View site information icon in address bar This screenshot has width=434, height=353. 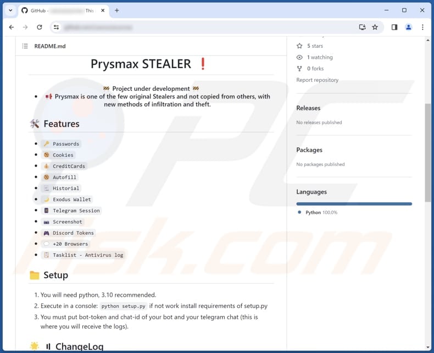[57, 27]
